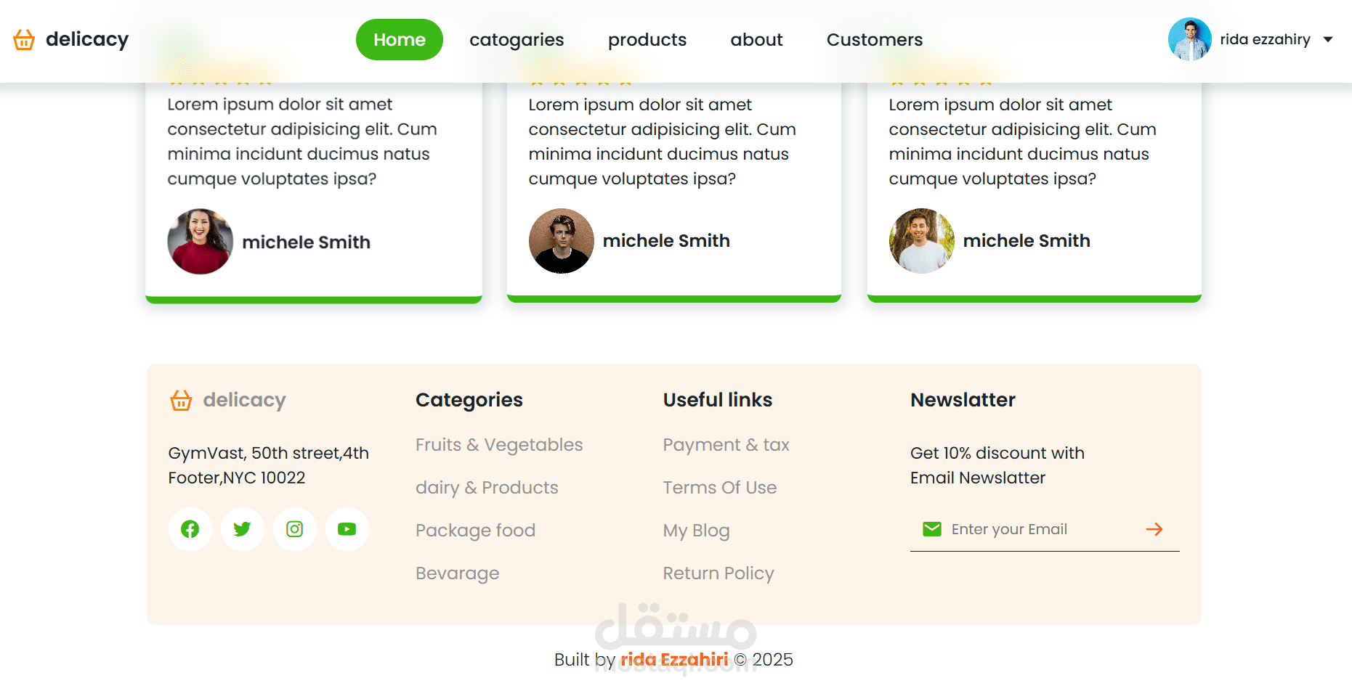Open the rida ezzahiry profile avatar
The image size is (1352, 691).
(x=1189, y=39)
